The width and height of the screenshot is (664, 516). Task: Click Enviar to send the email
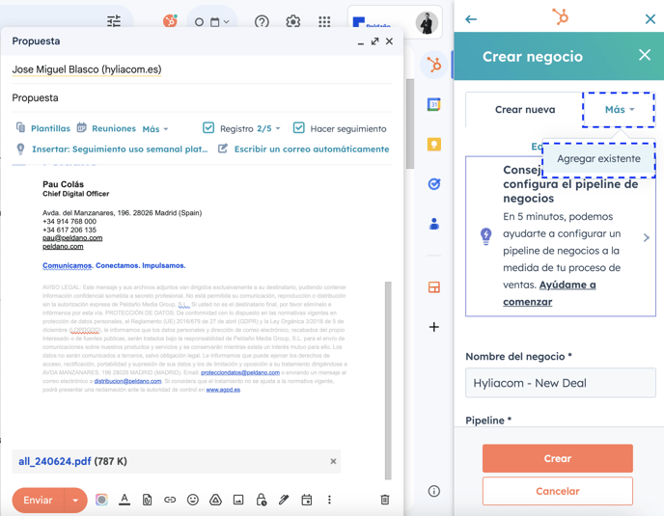click(x=38, y=500)
